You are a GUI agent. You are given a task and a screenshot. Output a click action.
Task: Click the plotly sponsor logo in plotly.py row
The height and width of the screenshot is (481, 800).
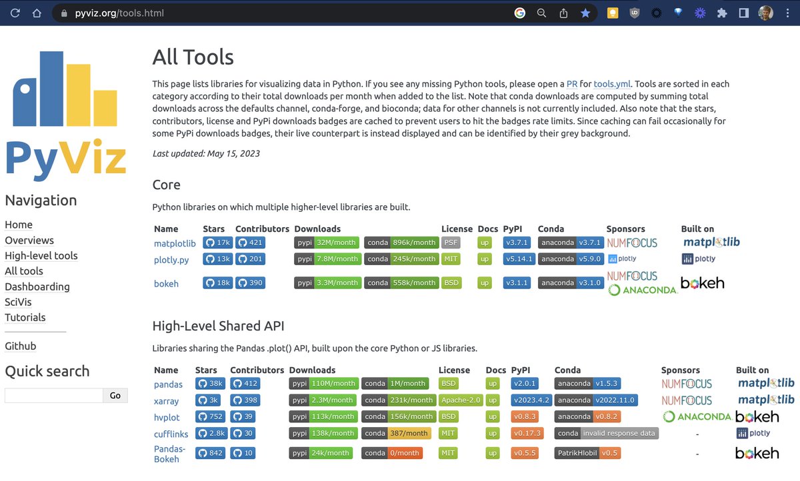click(x=622, y=258)
